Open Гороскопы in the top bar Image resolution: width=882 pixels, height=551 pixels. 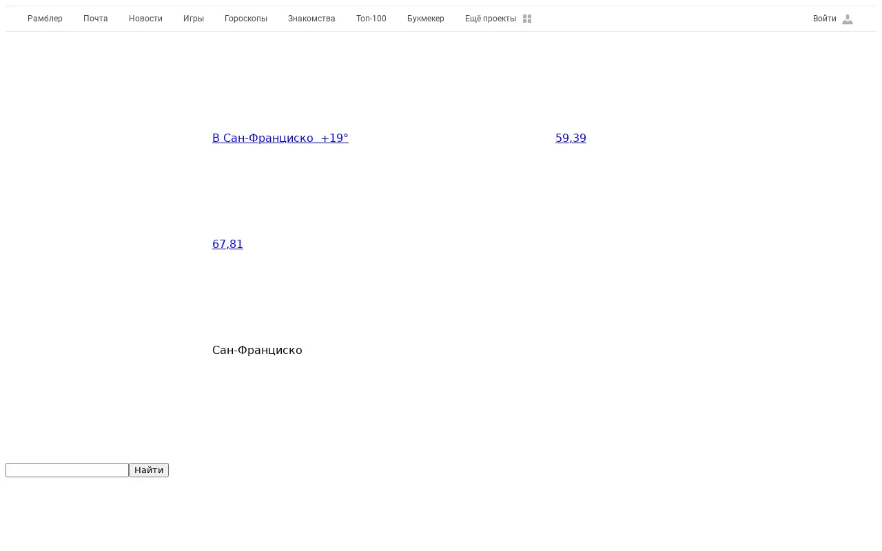(x=246, y=19)
